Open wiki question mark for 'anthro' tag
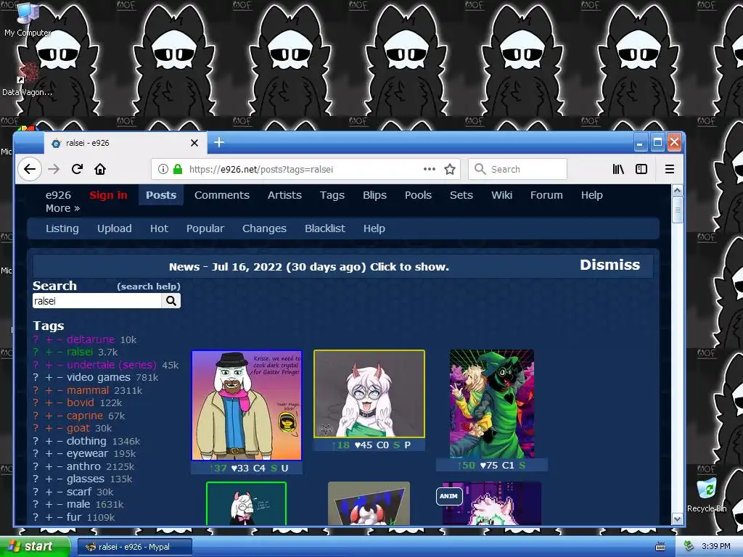This screenshot has width=743, height=557. [36, 466]
